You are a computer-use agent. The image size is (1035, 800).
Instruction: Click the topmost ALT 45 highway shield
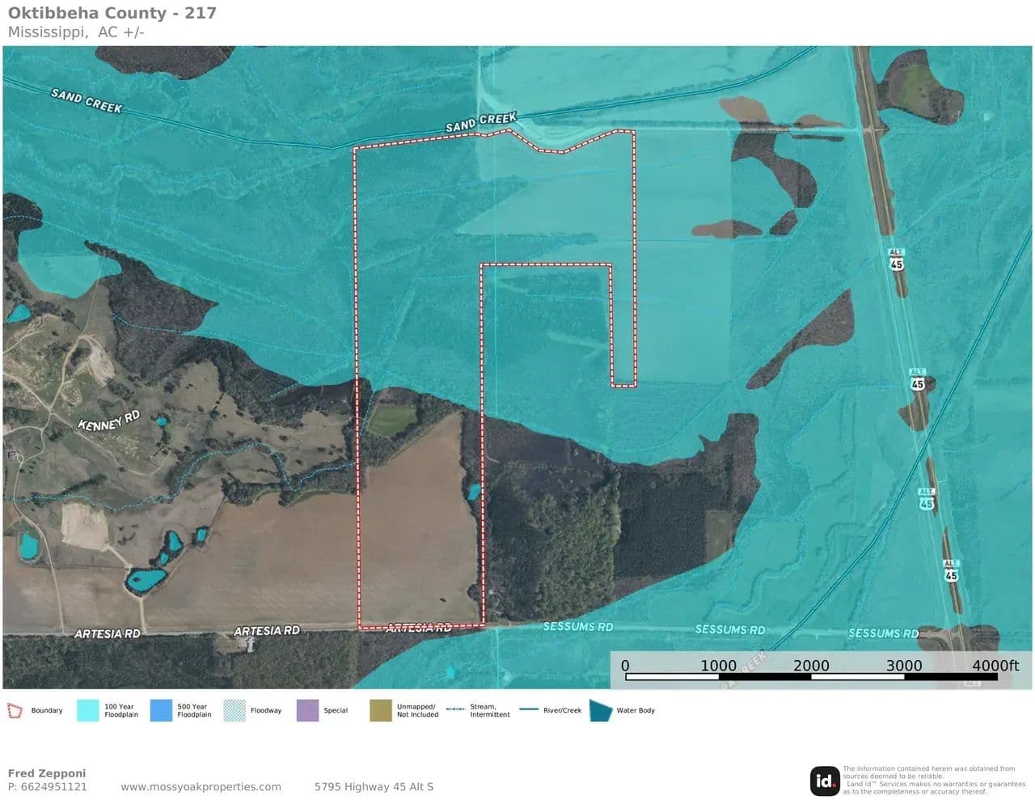(896, 260)
